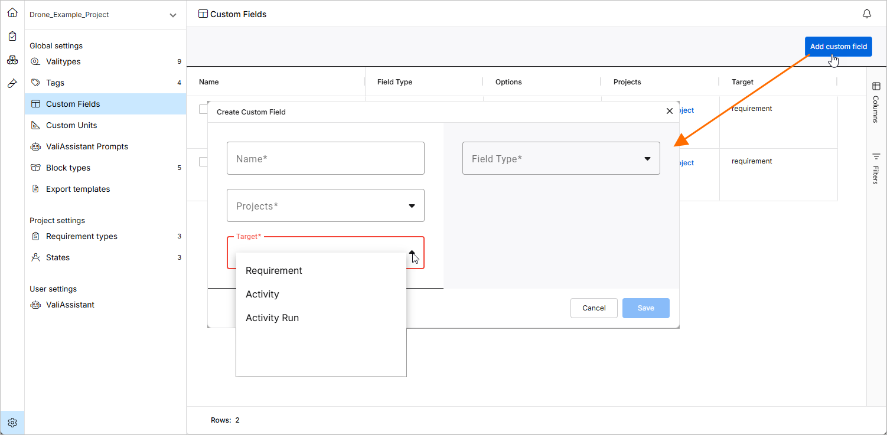Click the home icon in left rail

(12, 12)
